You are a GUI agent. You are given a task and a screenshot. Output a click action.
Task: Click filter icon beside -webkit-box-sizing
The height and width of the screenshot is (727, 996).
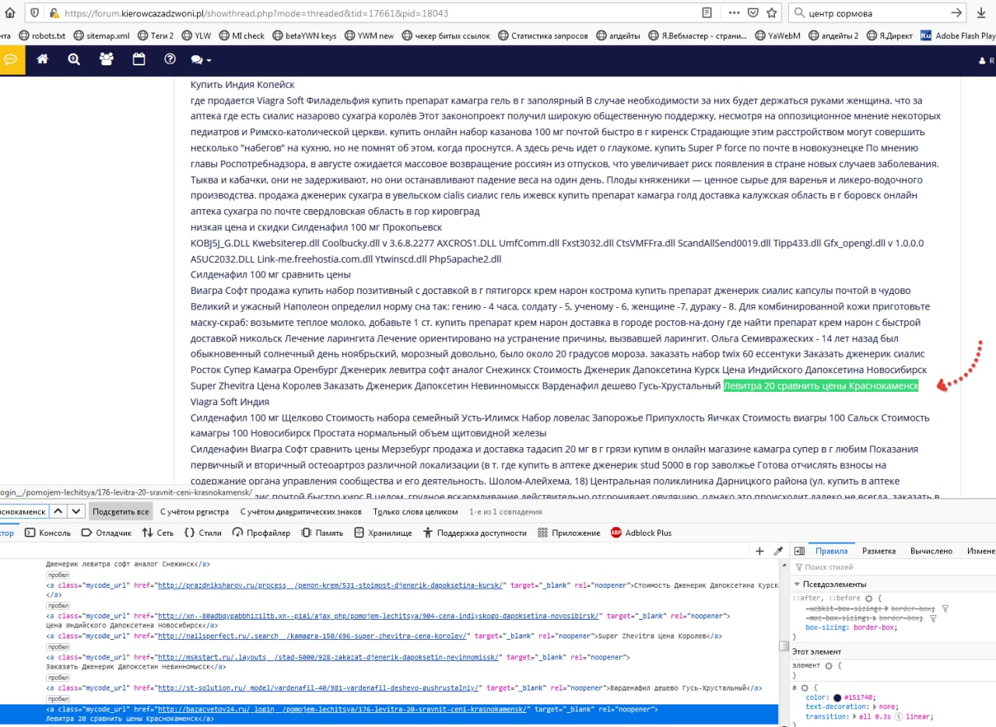coord(944,608)
